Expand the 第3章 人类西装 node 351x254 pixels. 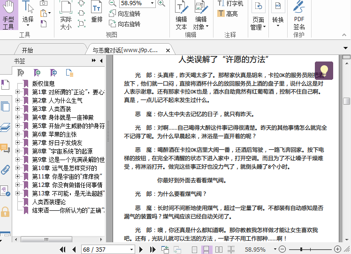click(17, 109)
